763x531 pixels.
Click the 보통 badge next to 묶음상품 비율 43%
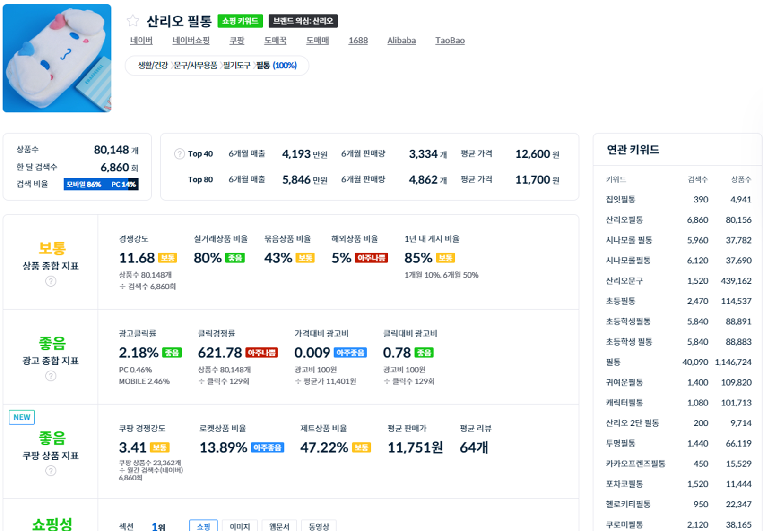(305, 258)
